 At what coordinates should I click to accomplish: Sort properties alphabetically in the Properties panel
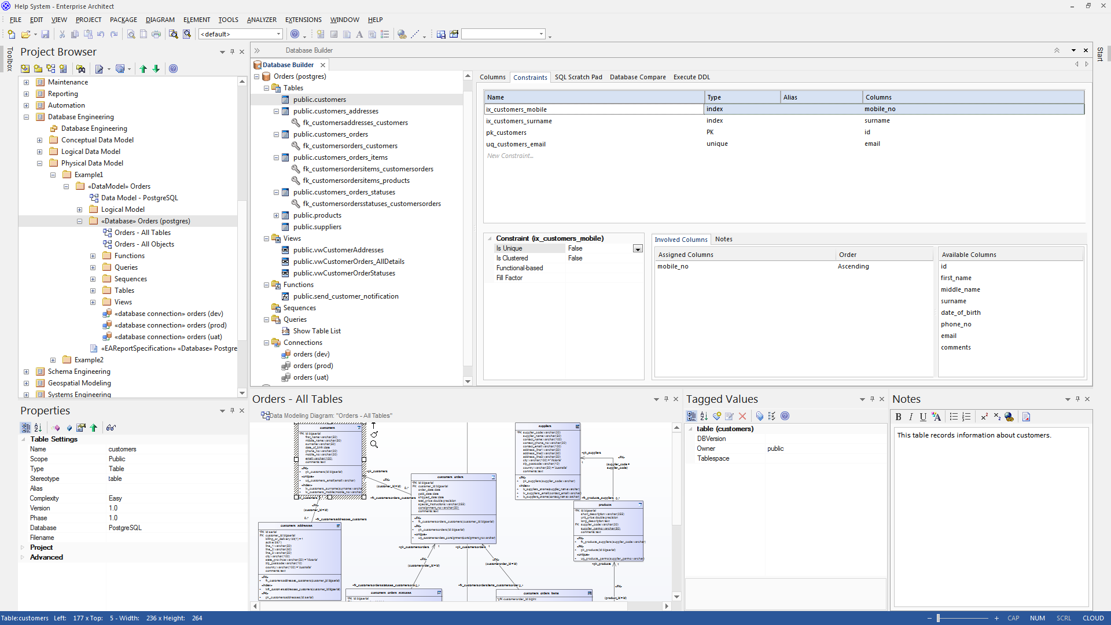pyautogui.click(x=38, y=428)
